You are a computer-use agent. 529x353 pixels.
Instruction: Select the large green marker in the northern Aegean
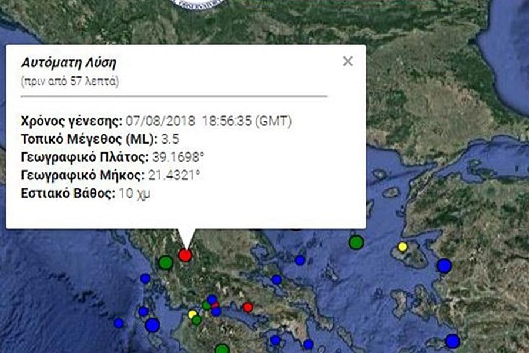[x=356, y=242]
